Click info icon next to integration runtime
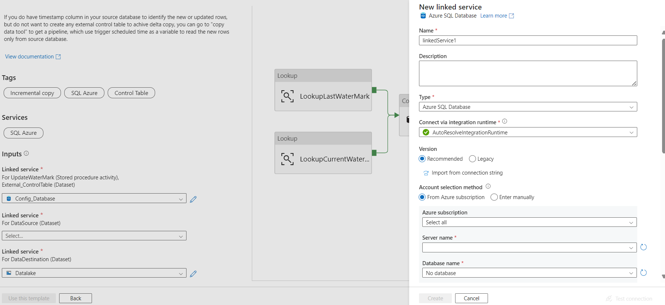665x305 pixels. tap(504, 121)
